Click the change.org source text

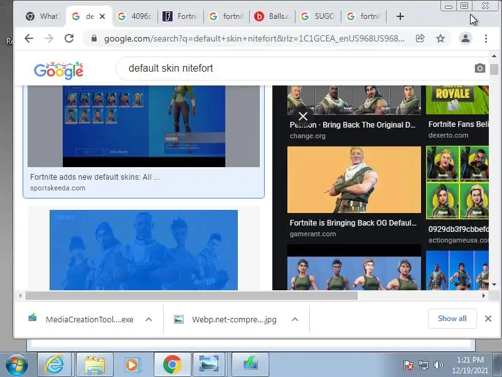tap(307, 136)
